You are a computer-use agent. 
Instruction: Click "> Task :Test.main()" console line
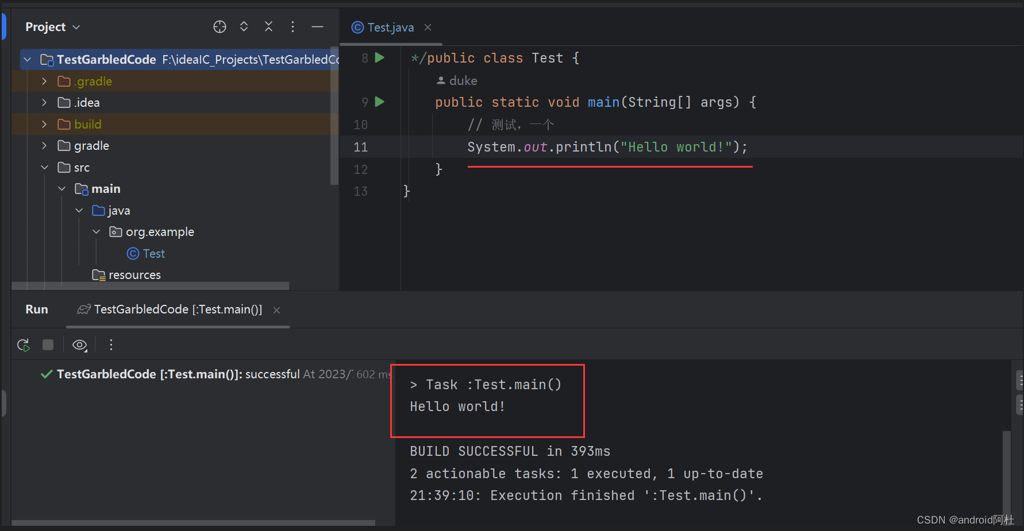tap(486, 385)
